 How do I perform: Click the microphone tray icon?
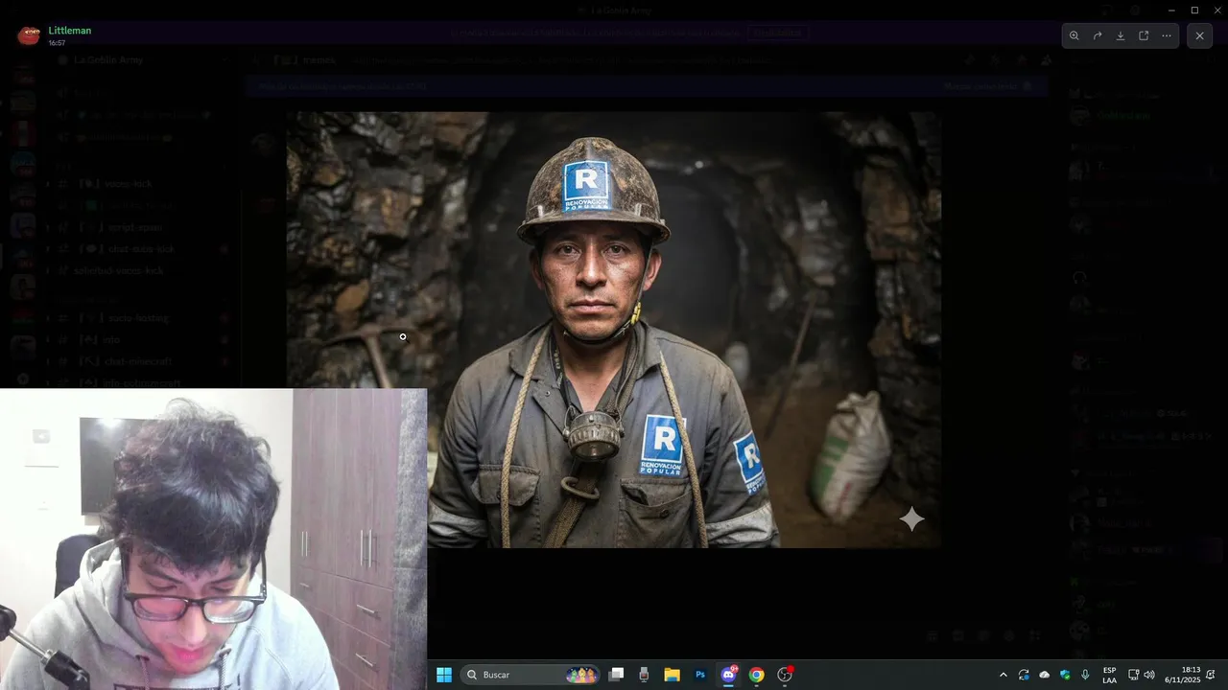point(1085,675)
